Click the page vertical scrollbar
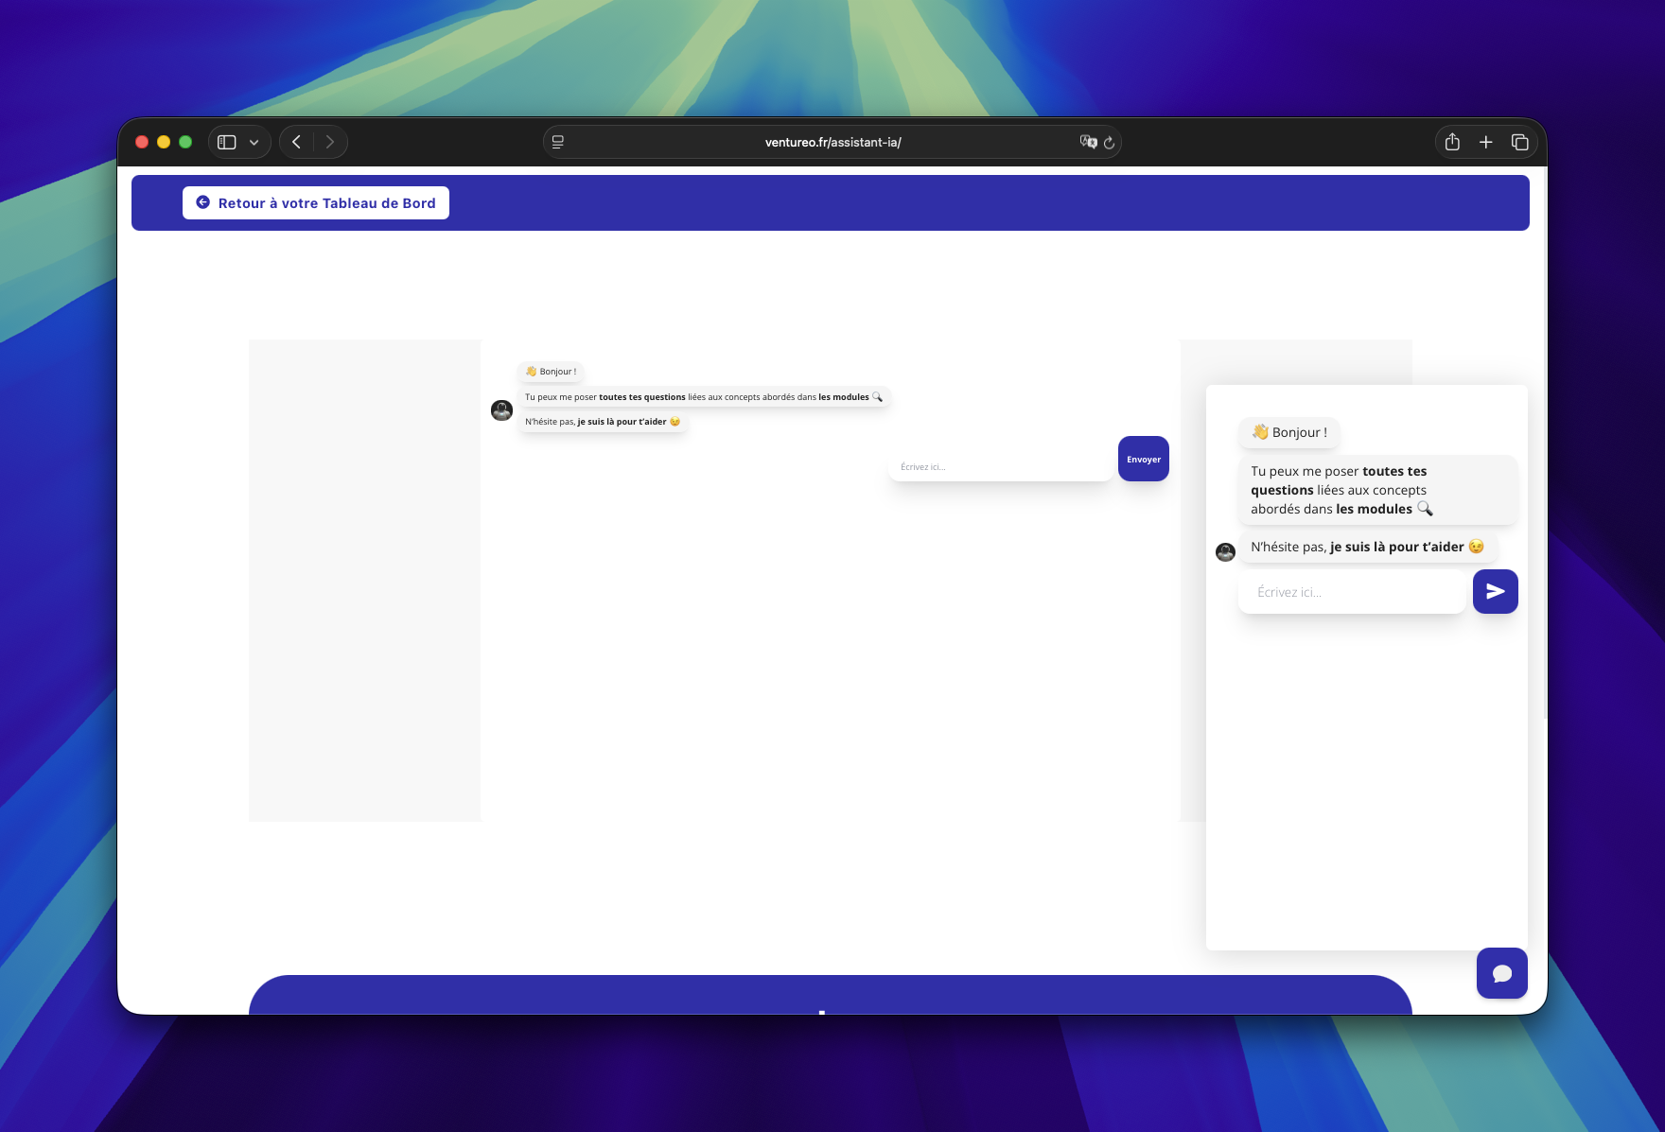 click(1544, 444)
